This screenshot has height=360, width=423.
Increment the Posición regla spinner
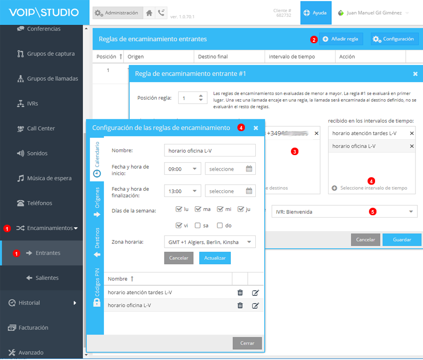pos(201,96)
